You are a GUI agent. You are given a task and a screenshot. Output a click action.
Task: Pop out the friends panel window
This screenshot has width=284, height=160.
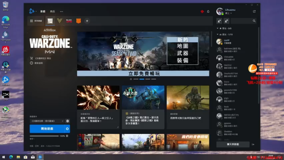(x=254, y=11)
